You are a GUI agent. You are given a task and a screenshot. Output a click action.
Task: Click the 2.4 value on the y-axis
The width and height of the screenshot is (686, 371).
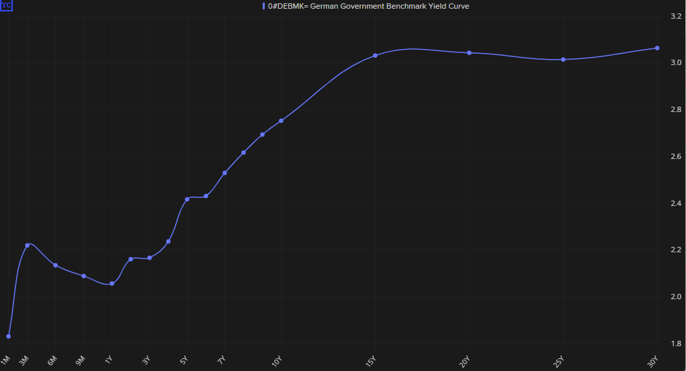click(676, 203)
